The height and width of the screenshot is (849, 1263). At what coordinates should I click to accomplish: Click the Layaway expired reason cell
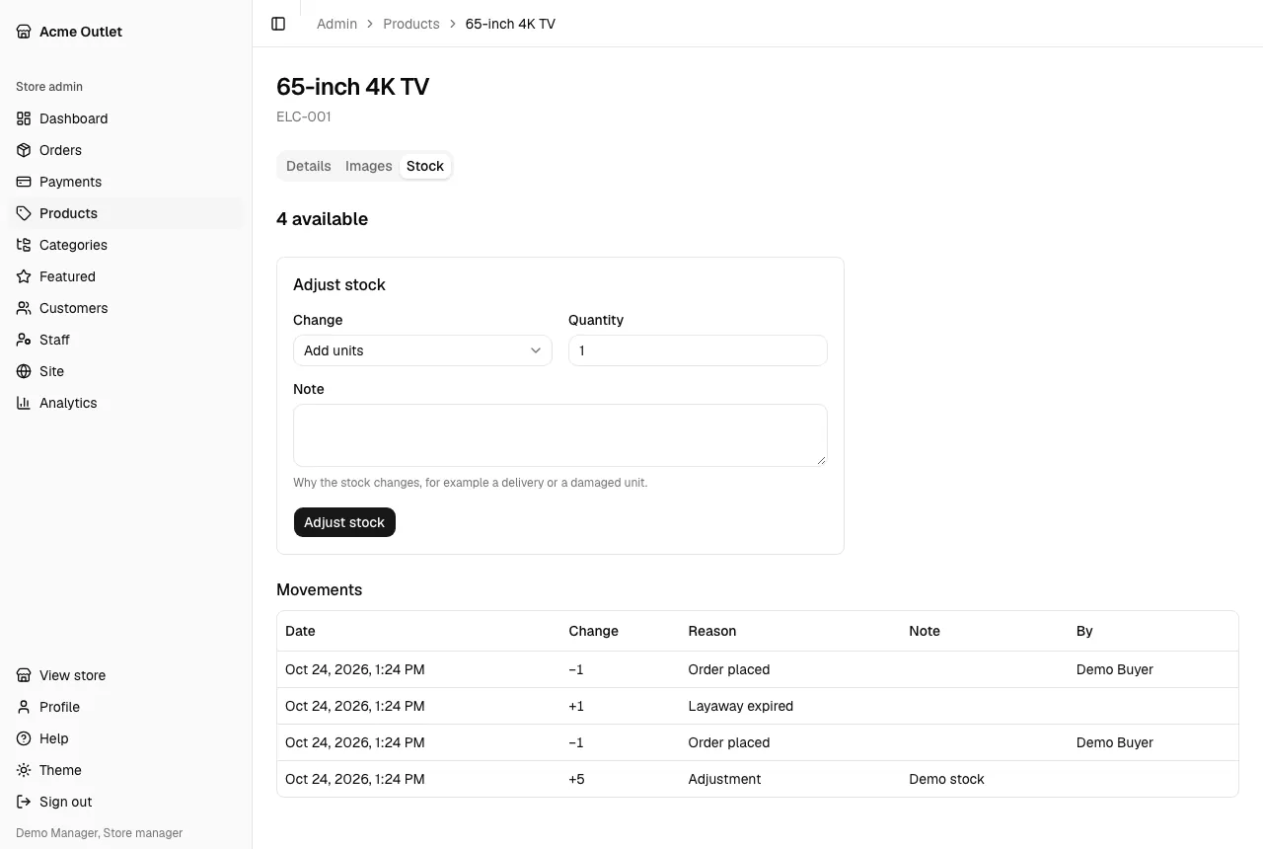[740, 706]
